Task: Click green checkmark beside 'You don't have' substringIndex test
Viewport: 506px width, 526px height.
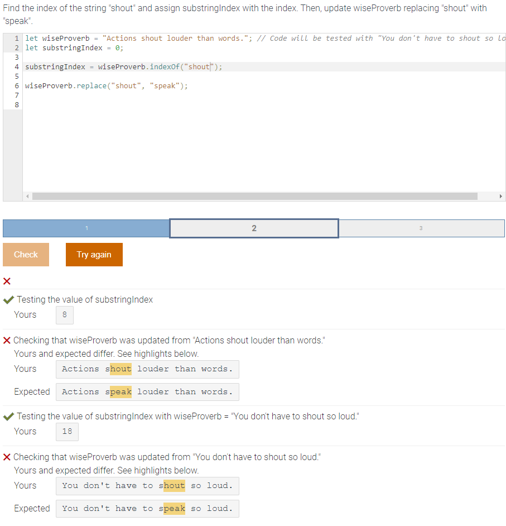Action: [x=8, y=417]
